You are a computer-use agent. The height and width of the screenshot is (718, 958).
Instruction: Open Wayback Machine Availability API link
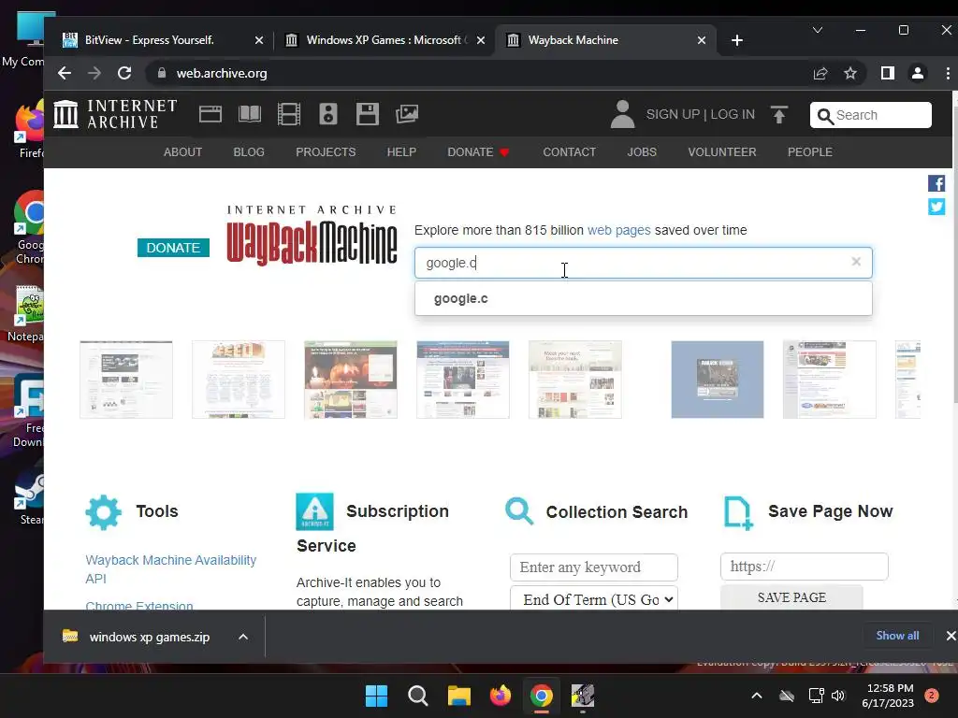pyautogui.click(x=171, y=569)
